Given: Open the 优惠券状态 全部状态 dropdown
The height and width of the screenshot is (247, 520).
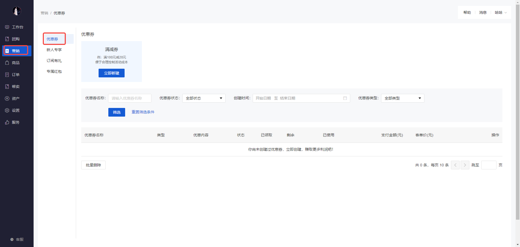Looking at the screenshot, I should (x=204, y=98).
